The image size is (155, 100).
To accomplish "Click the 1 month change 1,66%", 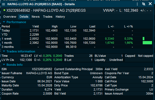I will pyautogui.click(x=129, y=43).
